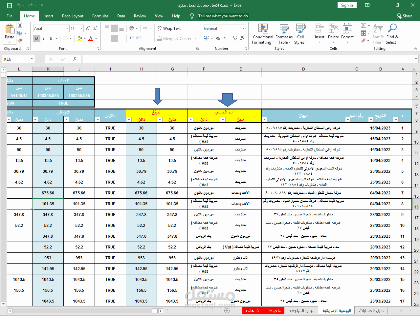Image resolution: width=420 pixels, height=316 pixels.
Task: Click the Format Painter brush icon
Action: pos(20,41)
